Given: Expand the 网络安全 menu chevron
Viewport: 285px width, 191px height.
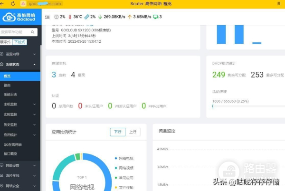Looking at the screenshot, I should [x=35, y=186].
